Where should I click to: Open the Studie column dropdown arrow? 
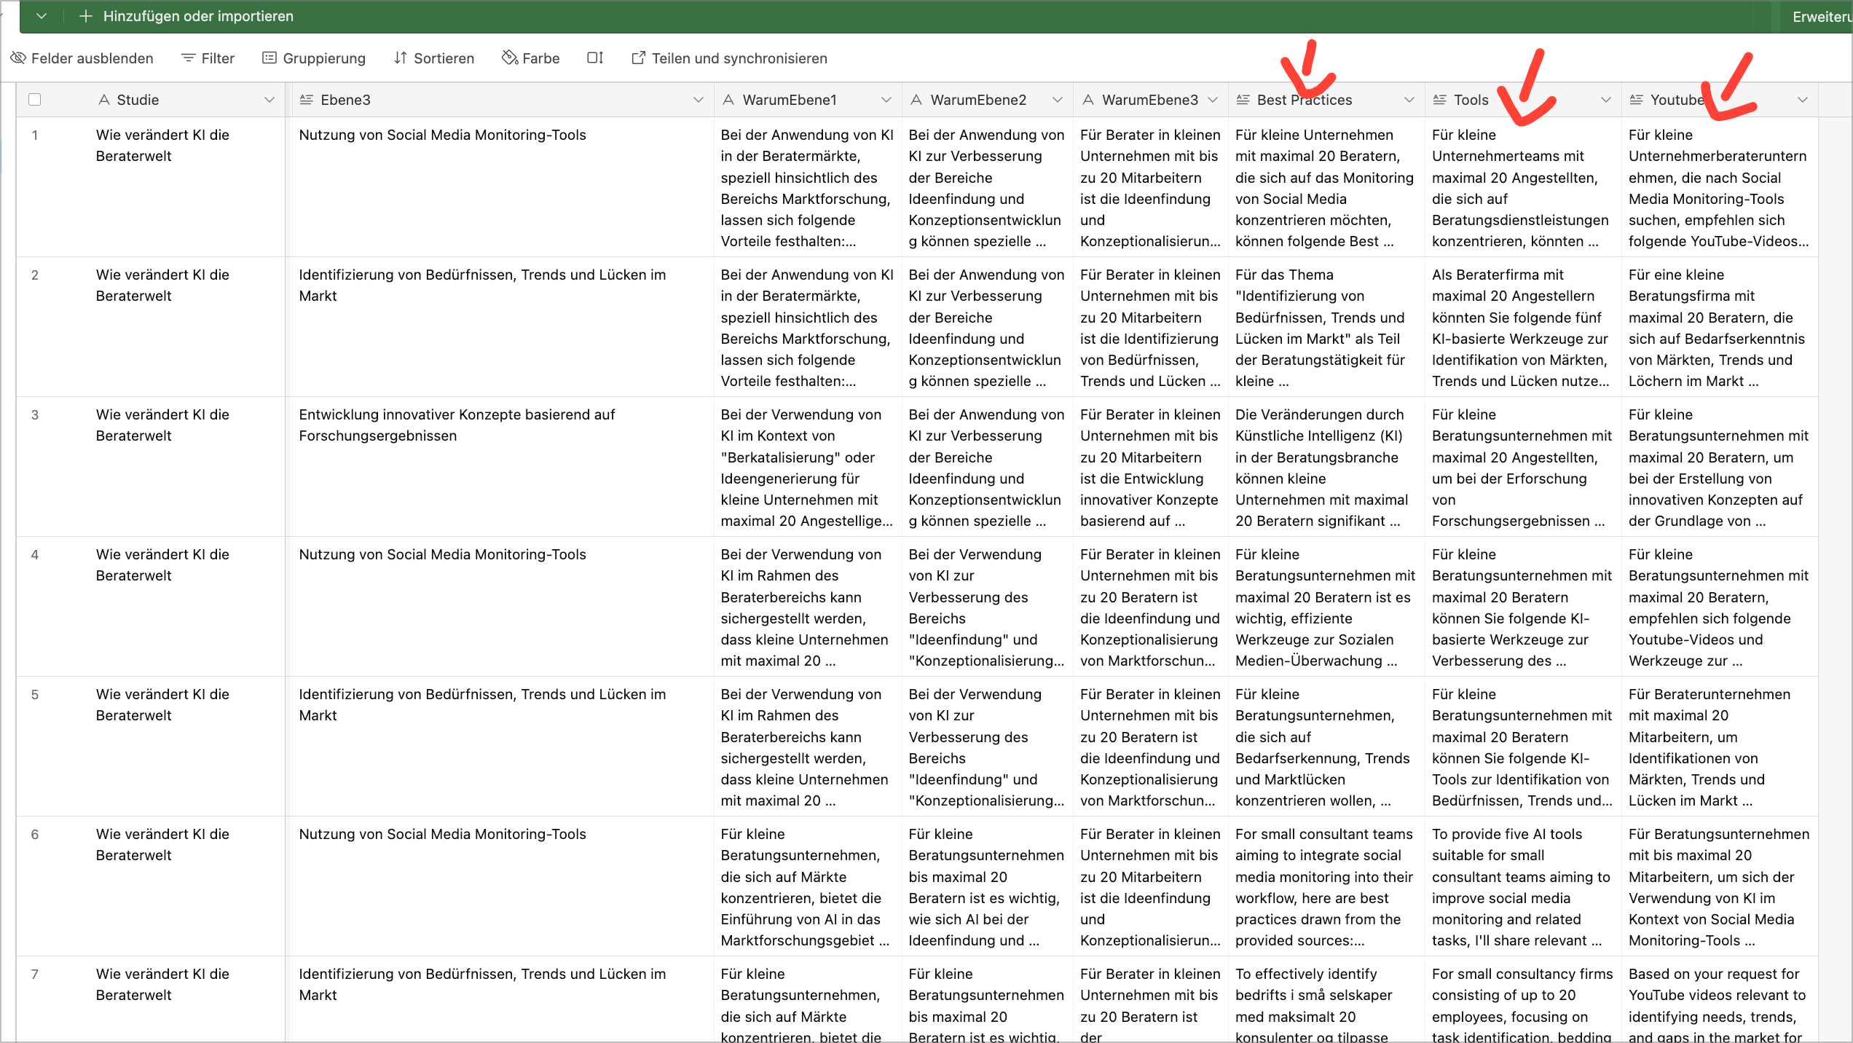[269, 100]
